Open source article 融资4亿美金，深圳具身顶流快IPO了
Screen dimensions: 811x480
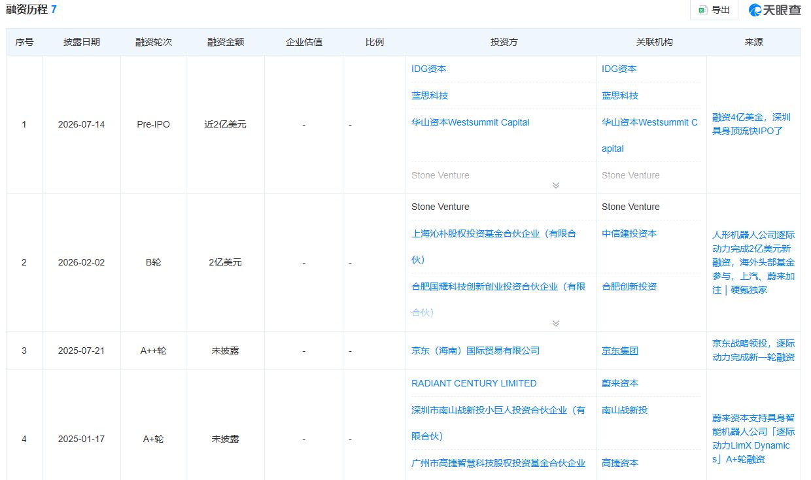click(x=751, y=124)
